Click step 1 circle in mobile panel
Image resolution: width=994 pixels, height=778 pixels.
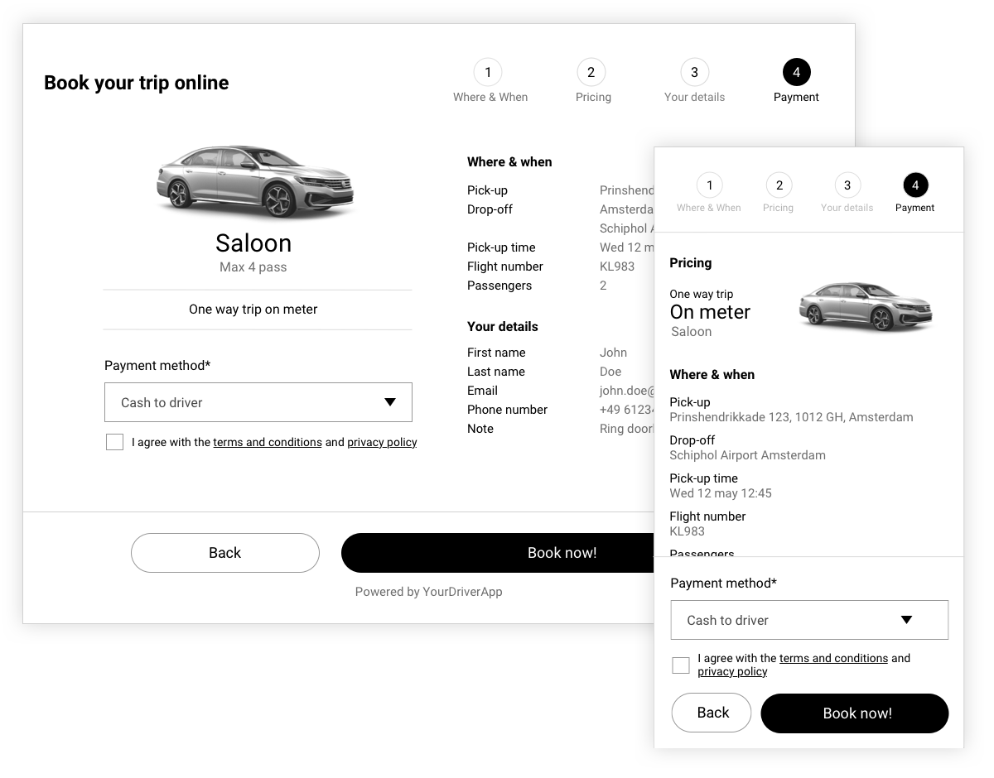[709, 185]
